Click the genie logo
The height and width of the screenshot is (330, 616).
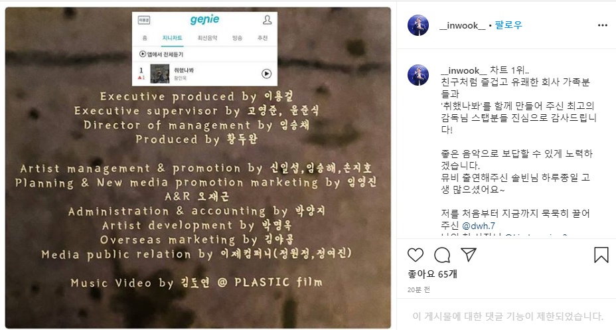204,20
